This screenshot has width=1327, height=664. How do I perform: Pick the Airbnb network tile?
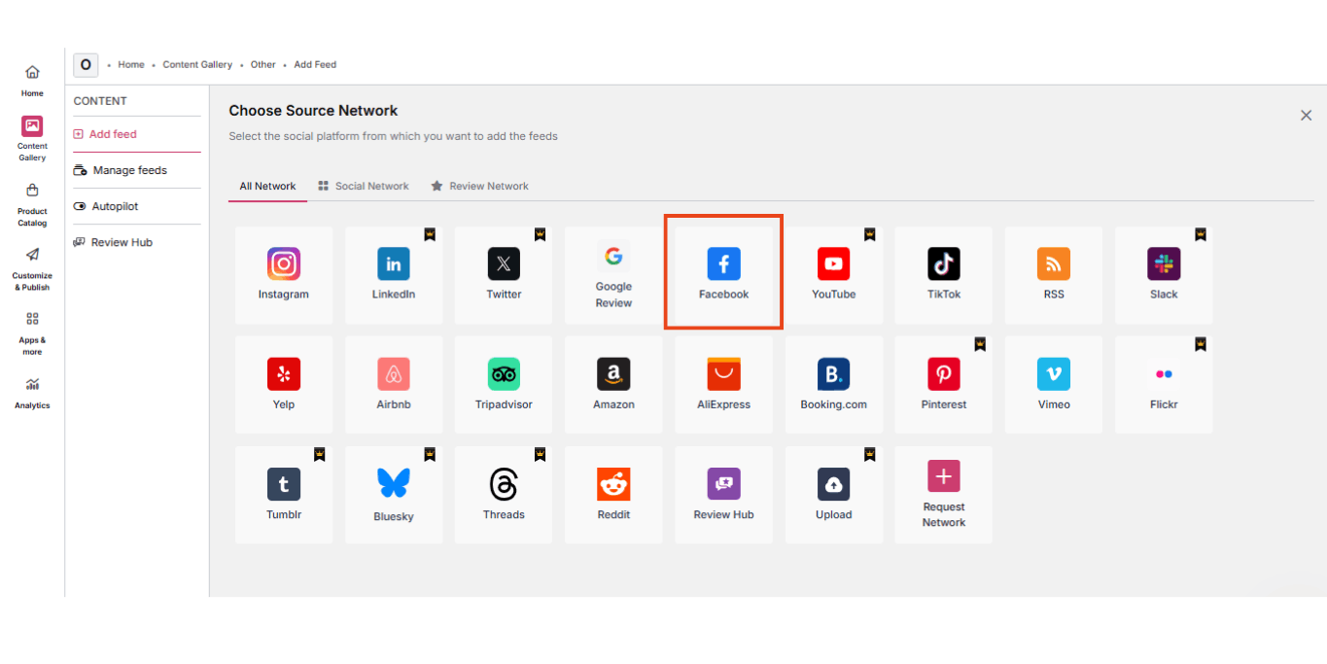(394, 385)
